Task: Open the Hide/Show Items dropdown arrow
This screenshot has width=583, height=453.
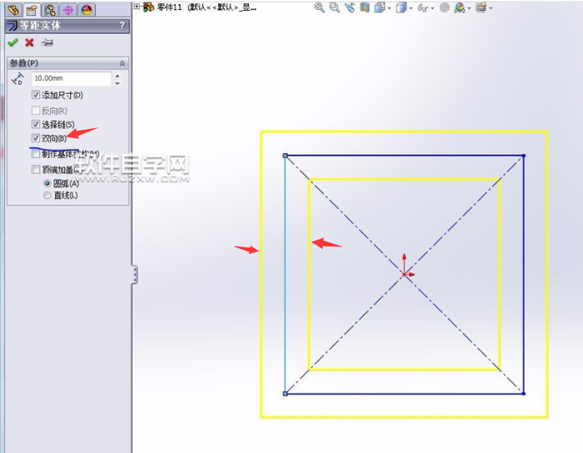Action: tap(432, 8)
